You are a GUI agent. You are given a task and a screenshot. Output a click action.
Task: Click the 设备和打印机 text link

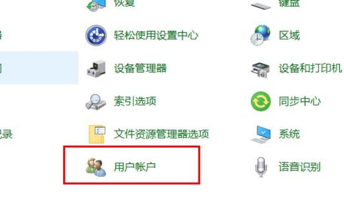click(x=310, y=68)
